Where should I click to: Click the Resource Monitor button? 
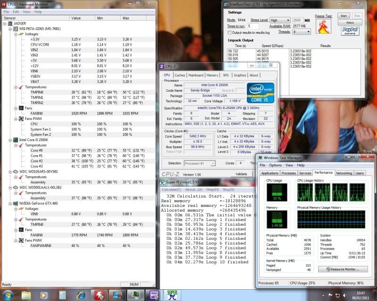click(x=343, y=269)
